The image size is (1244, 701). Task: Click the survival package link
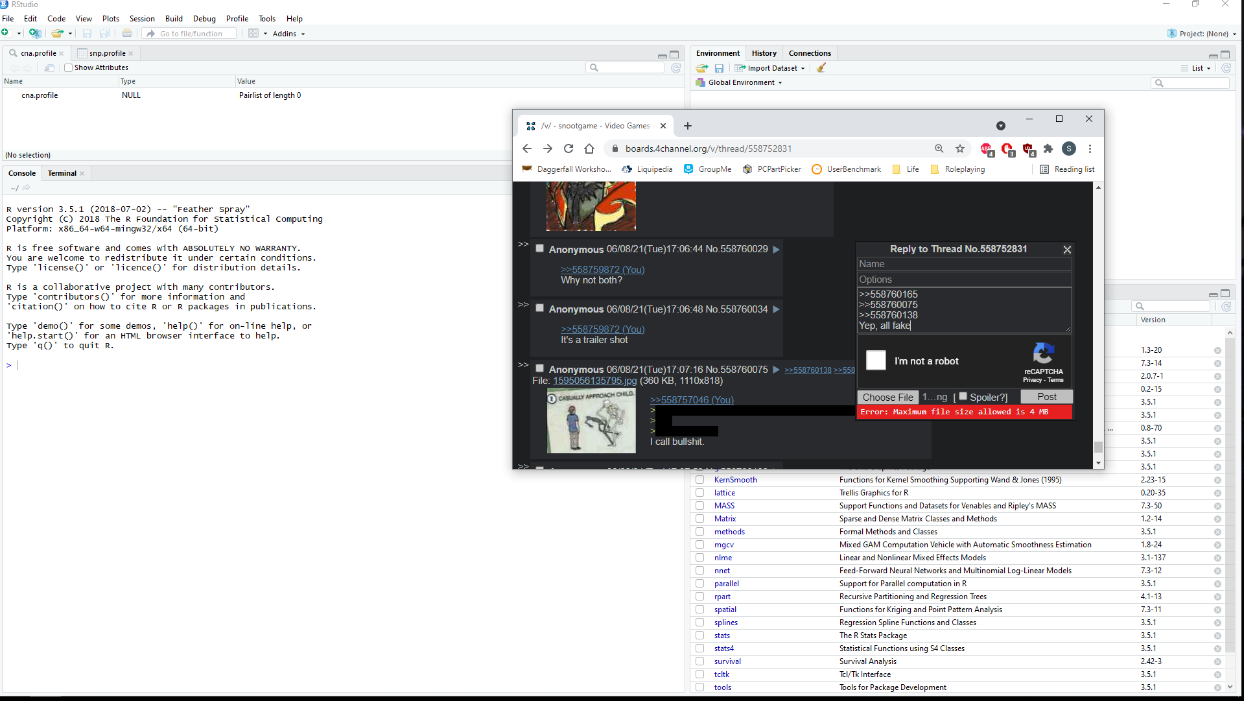tap(727, 661)
